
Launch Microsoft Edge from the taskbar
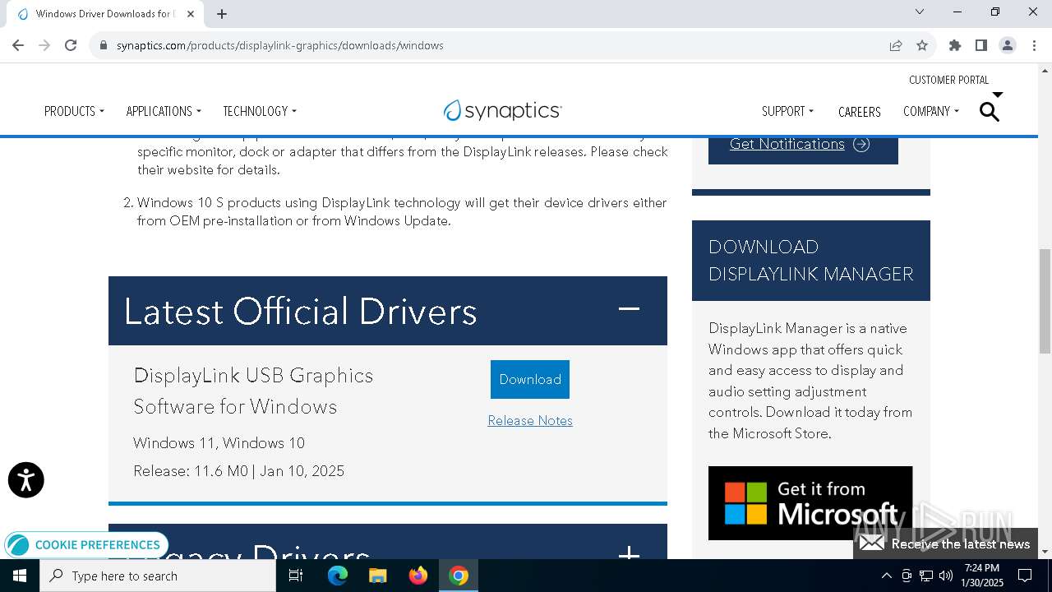point(338,576)
